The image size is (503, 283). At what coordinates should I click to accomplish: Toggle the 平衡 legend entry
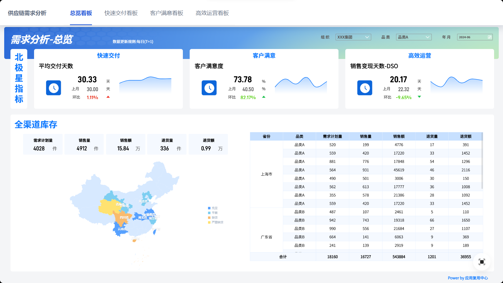click(x=214, y=213)
